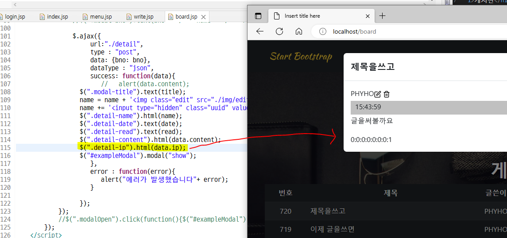507x238 pixels.
Task: Click the index.jsp file icon
Action: [x=42, y=16]
